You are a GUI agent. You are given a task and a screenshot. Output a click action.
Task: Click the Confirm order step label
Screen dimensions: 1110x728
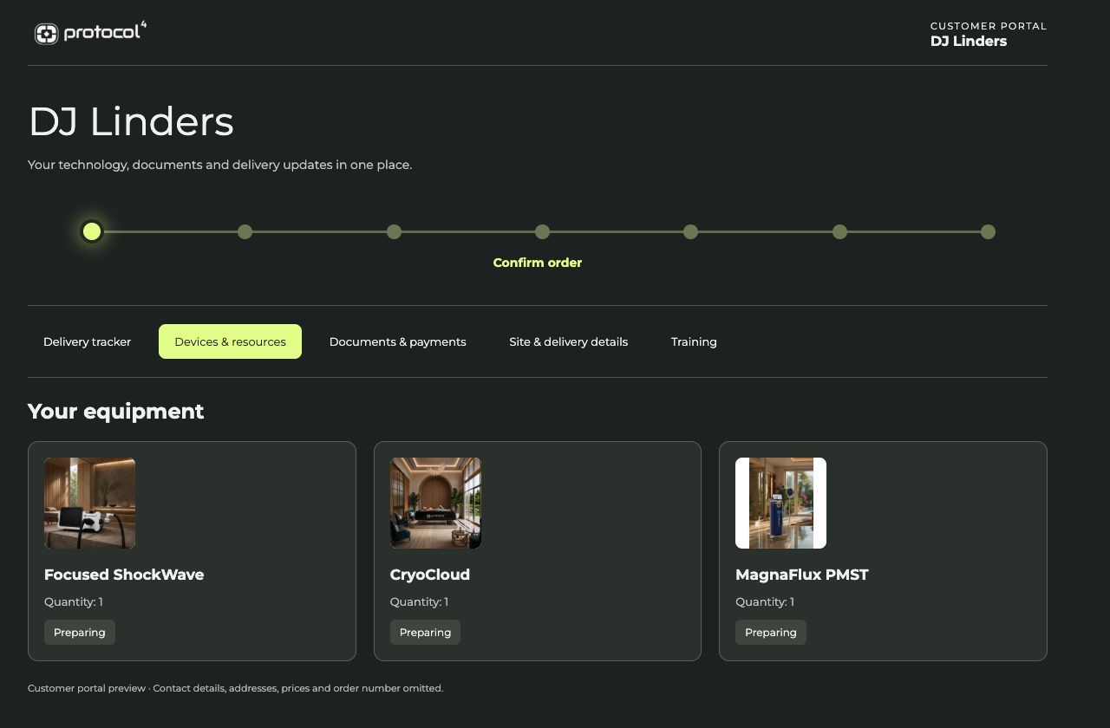coord(537,263)
